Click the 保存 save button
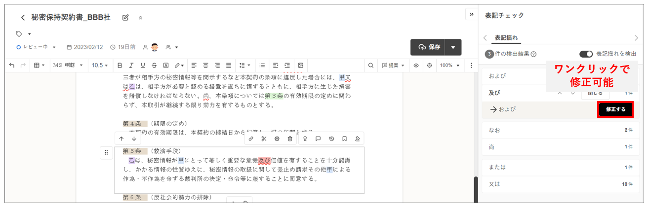 [x=428, y=47]
